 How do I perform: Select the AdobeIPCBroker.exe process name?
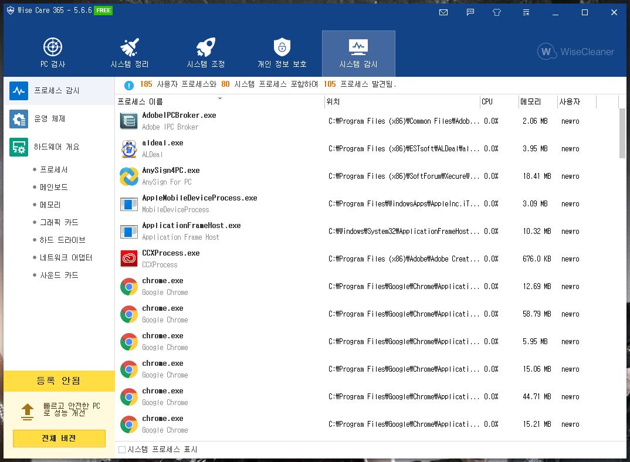[179, 116]
